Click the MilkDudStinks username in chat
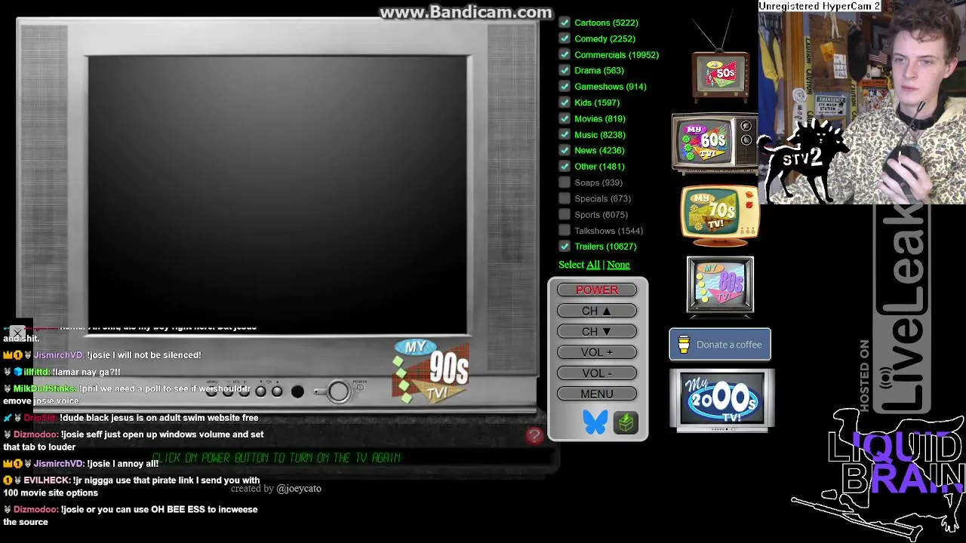The width and height of the screenshot is (966, 543). pyautogui.click(x=44, y=388)
